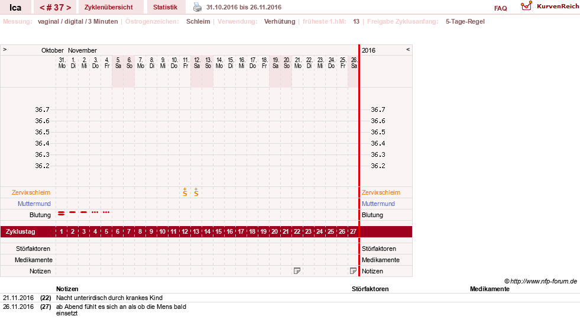Screen dimensions: 580x332
Task: Click the note date 21.11.2016
Action: (18, 298)
